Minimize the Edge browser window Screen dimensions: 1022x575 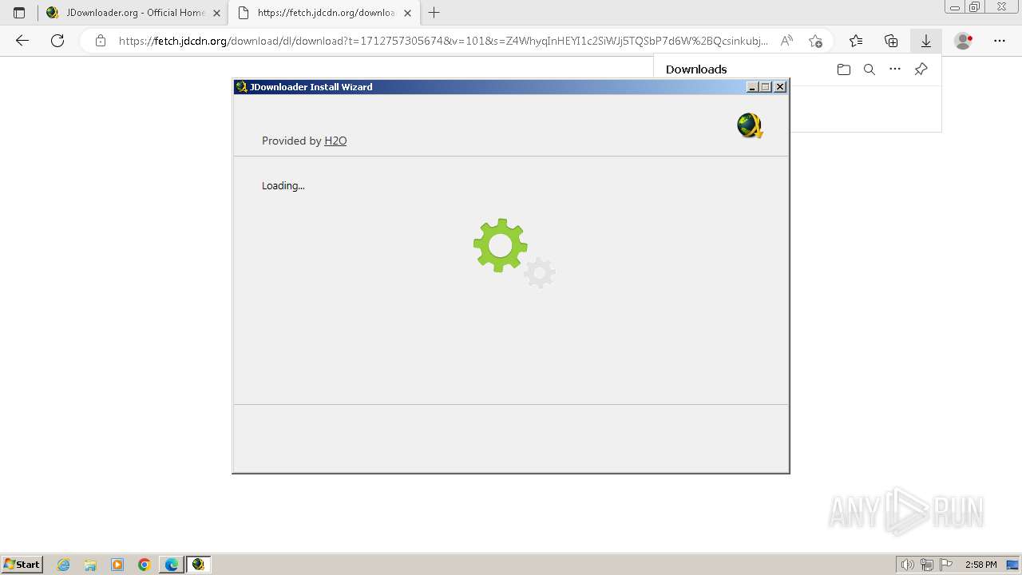click(954, 7)
